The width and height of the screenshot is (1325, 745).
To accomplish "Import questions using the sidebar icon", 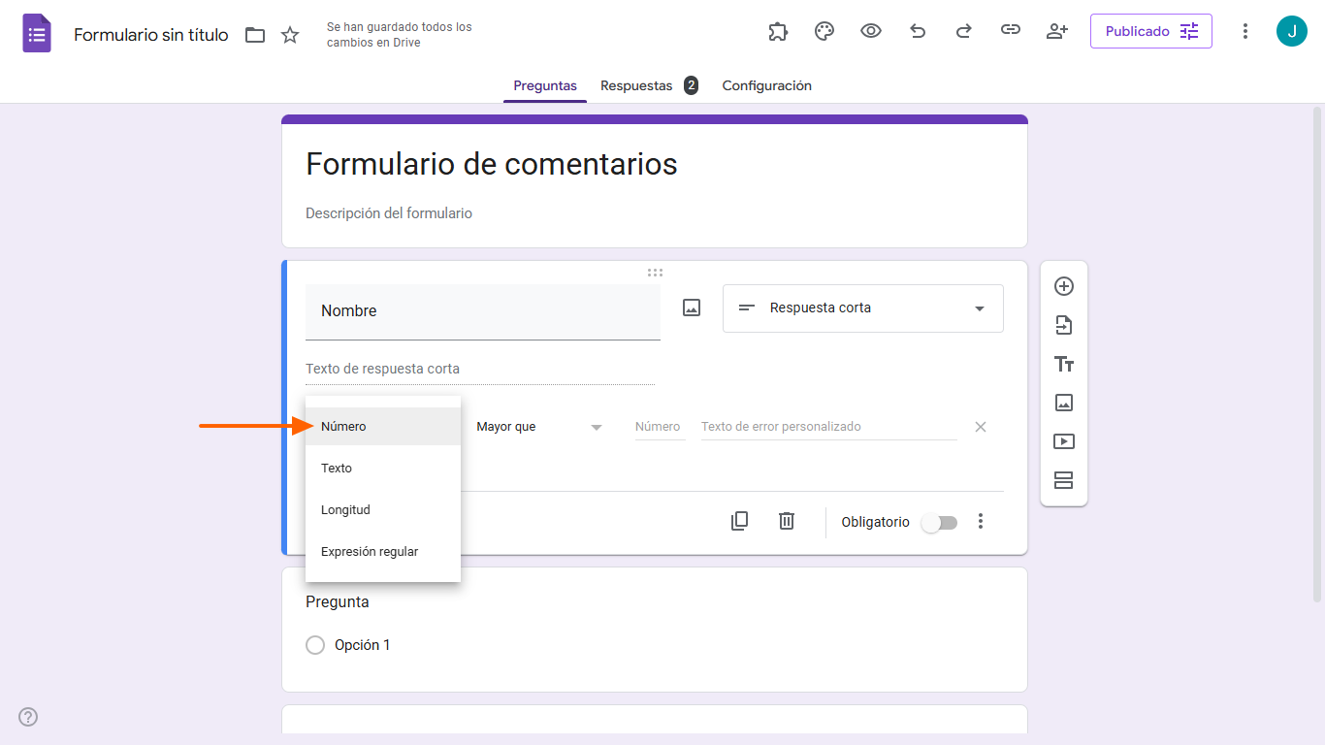I will [x=1064, y=325].
